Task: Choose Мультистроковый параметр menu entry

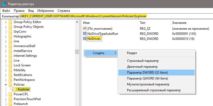Action: [157, 84]
